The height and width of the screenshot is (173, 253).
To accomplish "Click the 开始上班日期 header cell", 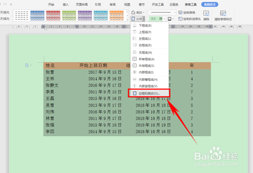I will (x=93, y=66).
